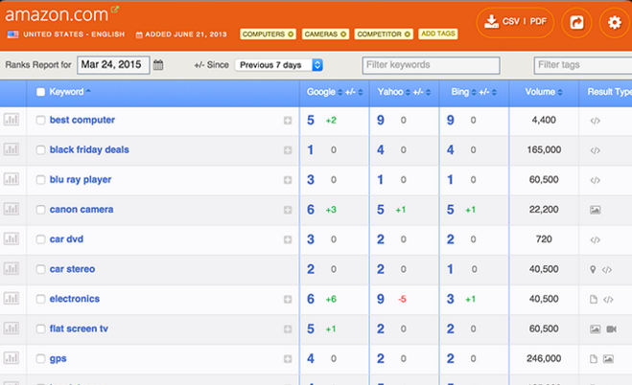Click map pin icon in car stereo row

pos(593,269)
